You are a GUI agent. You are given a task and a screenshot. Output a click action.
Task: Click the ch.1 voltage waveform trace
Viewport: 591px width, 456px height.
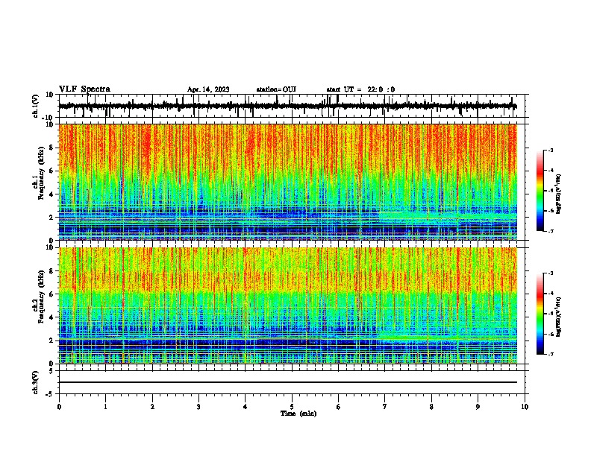[x=287, y=106]
